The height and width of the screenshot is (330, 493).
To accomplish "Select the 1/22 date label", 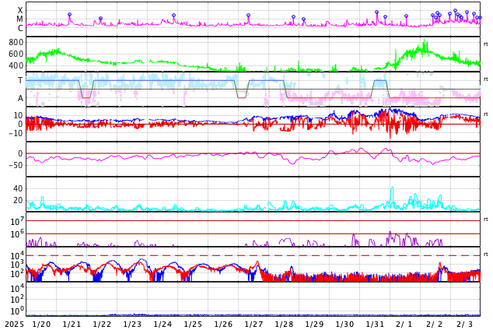I will (102, 325).
